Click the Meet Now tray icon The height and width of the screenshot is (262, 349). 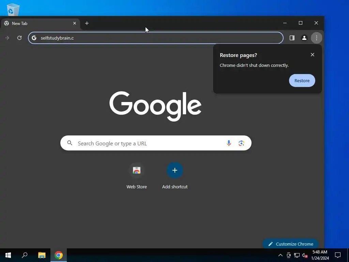[x=289, y=255]
